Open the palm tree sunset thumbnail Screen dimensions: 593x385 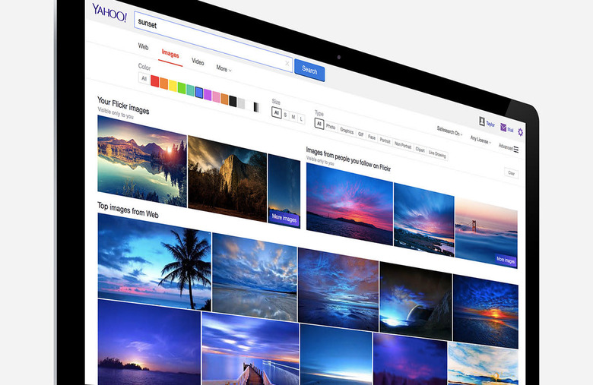[x=154, y=262]
